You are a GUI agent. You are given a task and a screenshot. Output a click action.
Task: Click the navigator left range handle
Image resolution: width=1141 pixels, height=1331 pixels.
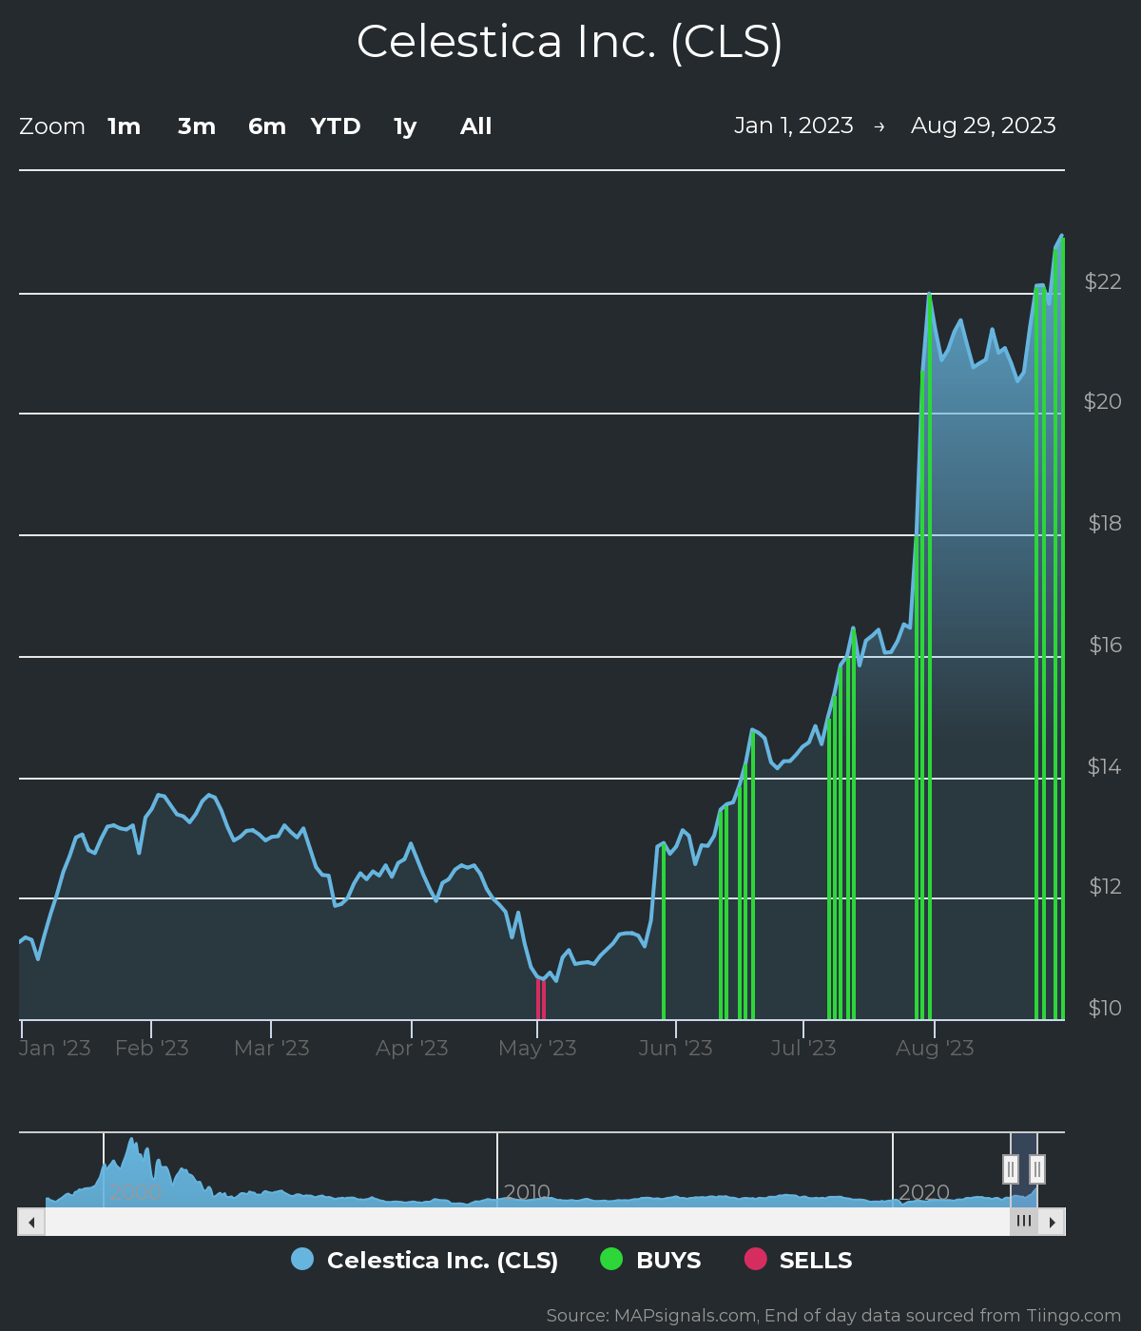coord(1011,1168)
